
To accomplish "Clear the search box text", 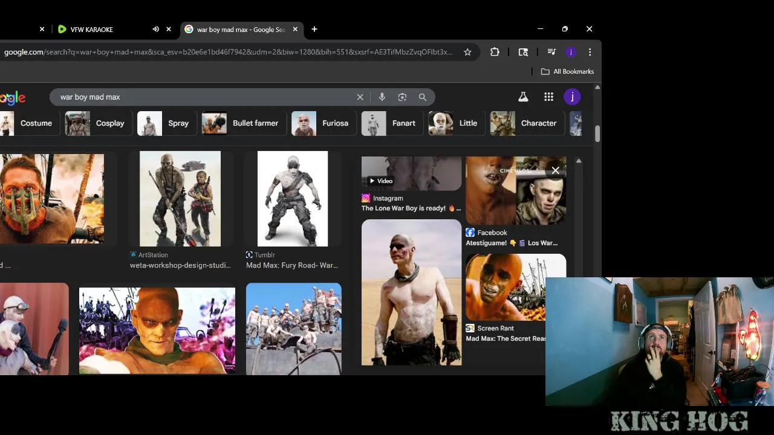I will [360, 97].
